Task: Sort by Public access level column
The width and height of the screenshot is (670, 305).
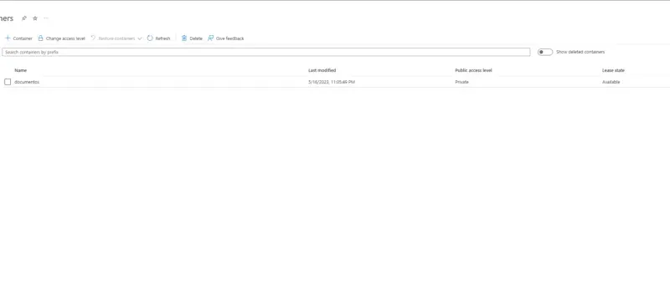Action: (x=473, y=70)
